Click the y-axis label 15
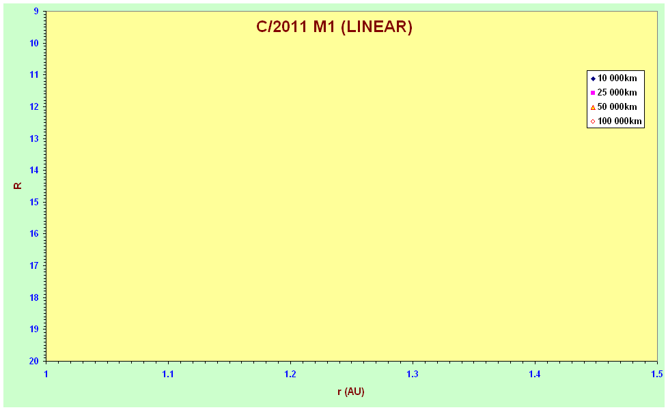The height and width of the screenshot is (410, 668). pyautogui.click(x=35, y=202)
